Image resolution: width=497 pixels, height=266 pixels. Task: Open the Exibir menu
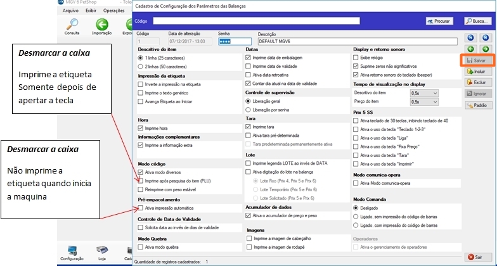[x=91, y=11]
